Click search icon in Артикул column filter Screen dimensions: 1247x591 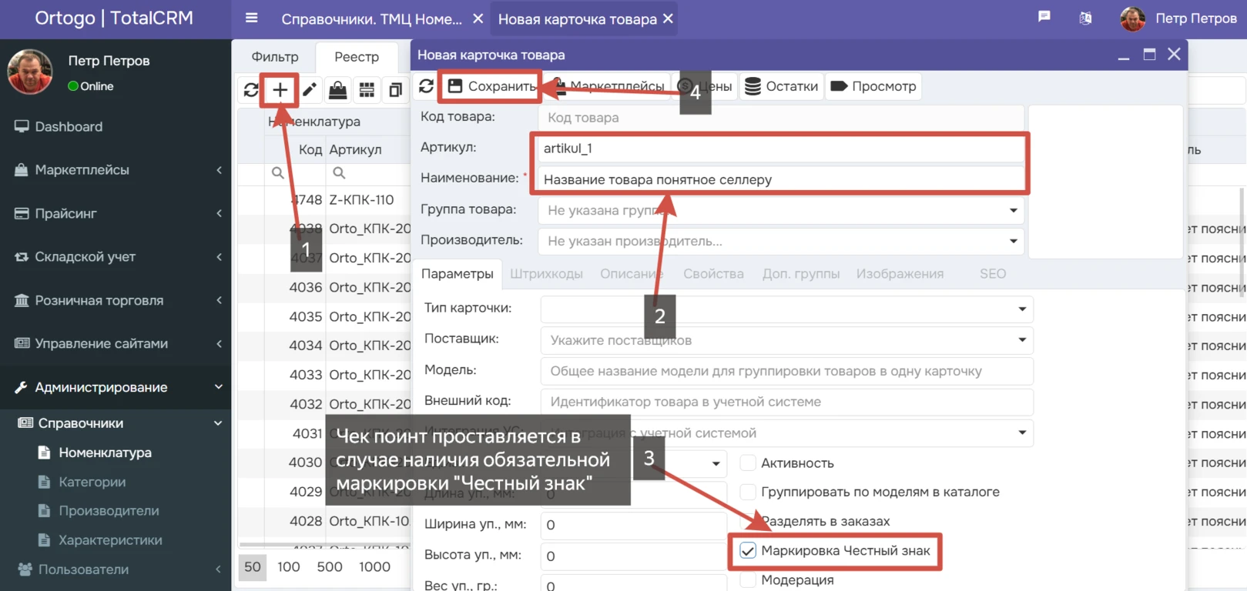(339, 173)
